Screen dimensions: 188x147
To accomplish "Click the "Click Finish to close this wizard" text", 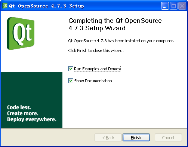I will point(96,50).
